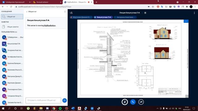Select user Астафьева Анастасия in the user list

pyautogui.click(x=12, y=57)
